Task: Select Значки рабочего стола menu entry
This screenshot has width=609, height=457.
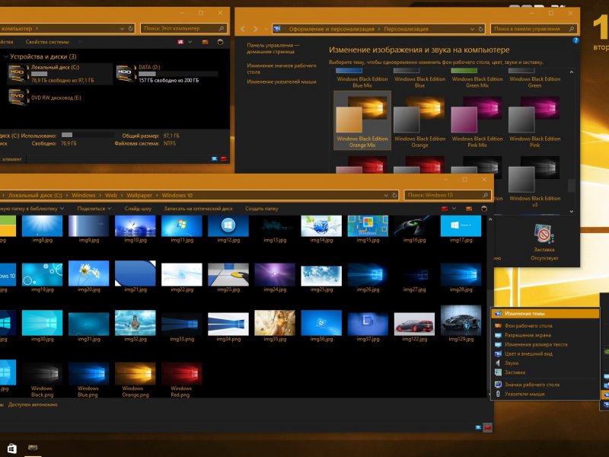Action: 544,385
